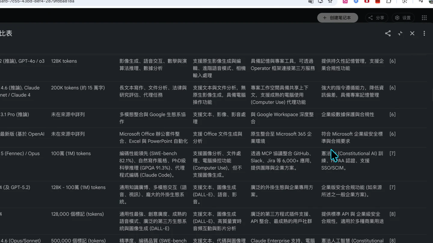Screen dimensions: 433x243
Task: Click the '5 (Fennec) / Opus' model cell
Action: [x=20, y=153]
